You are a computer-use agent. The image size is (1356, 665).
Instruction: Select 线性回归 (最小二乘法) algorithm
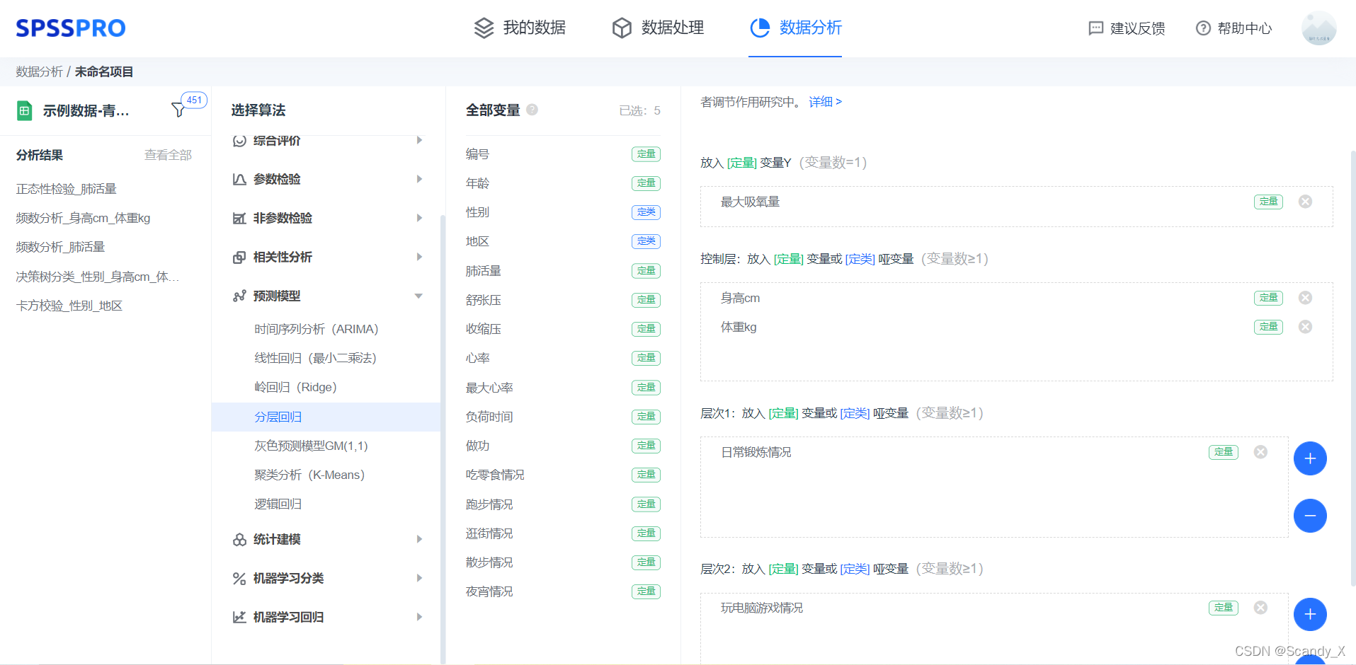coord(315,358)
